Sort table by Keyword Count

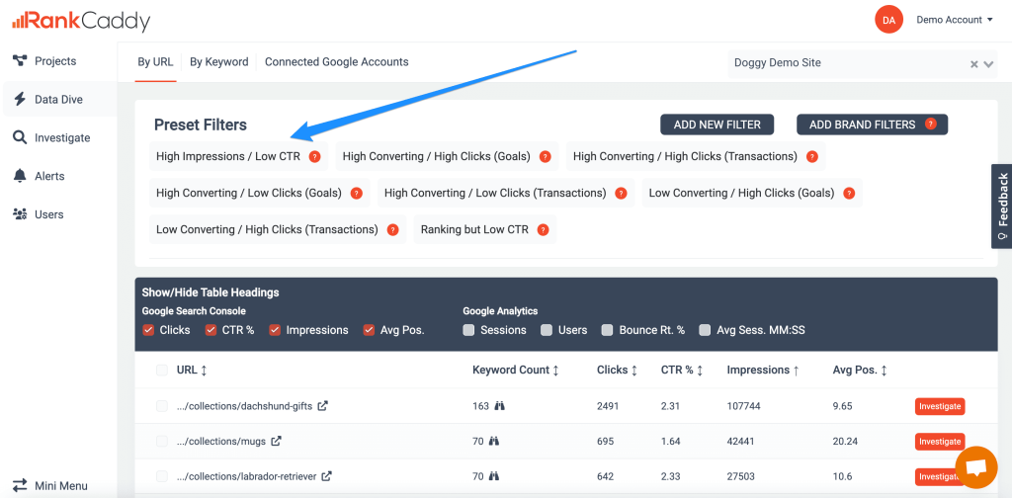point(515,371)
